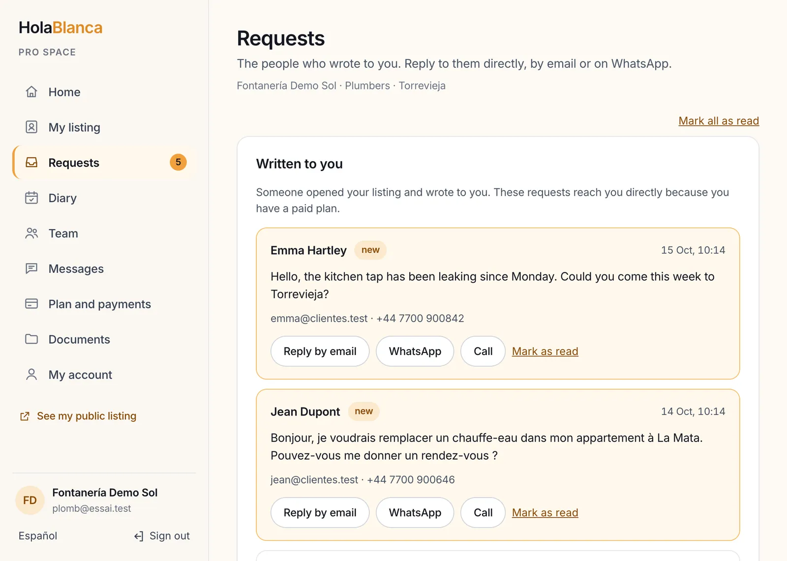Click the Plan and payments card icon

31,304
